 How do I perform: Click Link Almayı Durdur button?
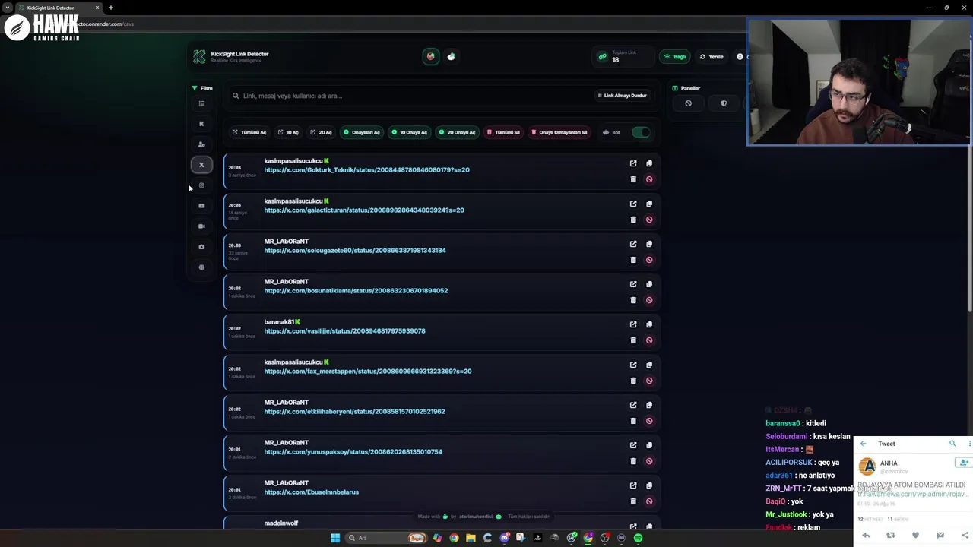point(622,96)
